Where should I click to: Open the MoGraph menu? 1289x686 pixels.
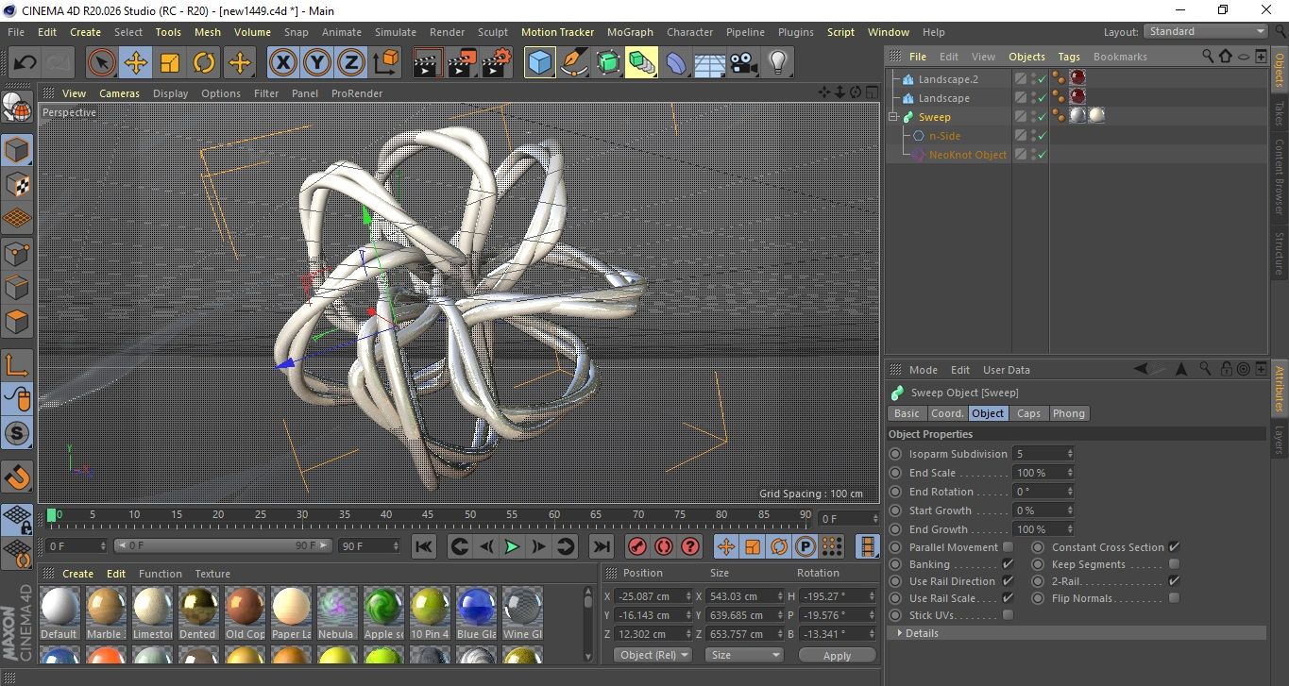630,32
